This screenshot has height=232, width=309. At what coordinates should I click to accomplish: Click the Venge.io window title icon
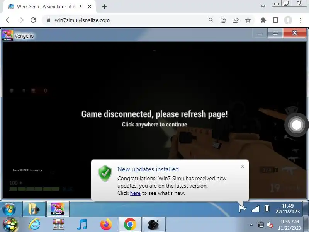pos(7,36)
